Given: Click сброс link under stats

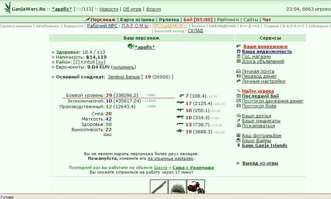Looking at the screenshot, I should [107, 134].
